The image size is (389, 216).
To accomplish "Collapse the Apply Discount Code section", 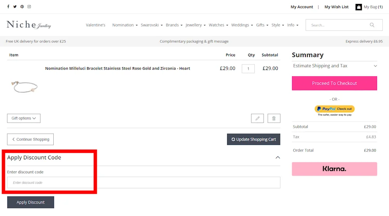I will coord(278,158).
